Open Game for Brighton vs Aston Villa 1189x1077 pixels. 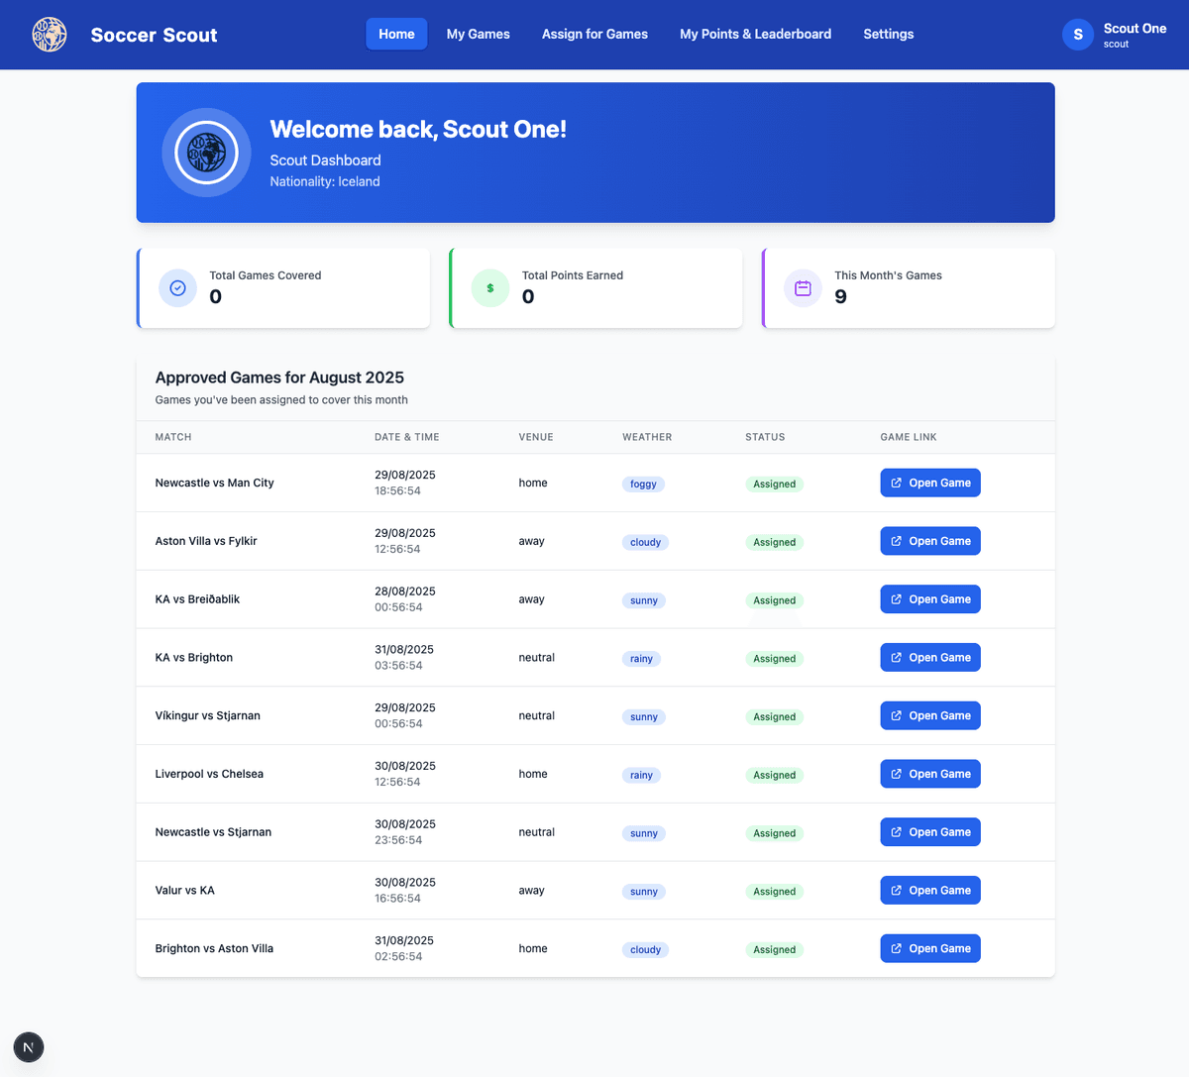[x=929, y=948]
